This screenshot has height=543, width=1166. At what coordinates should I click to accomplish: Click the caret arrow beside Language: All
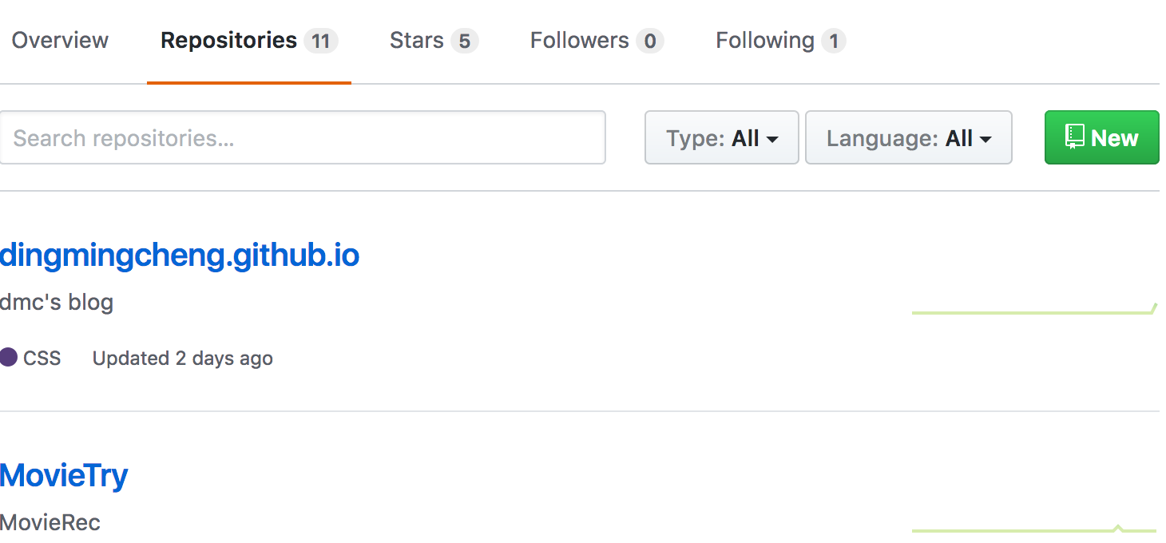[x=986, y=140]
